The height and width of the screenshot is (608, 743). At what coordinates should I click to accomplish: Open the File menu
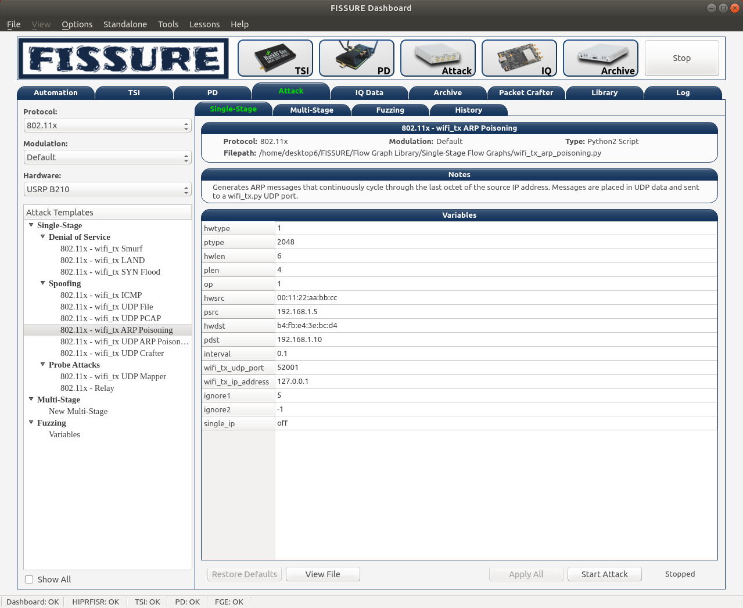coord(14,24)
